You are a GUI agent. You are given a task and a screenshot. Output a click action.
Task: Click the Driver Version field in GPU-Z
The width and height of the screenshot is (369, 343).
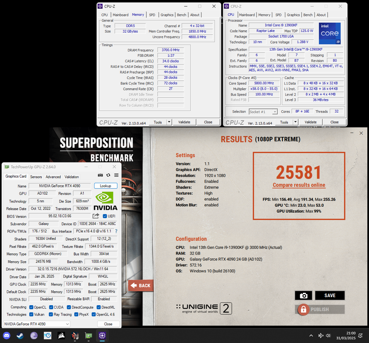pos(73,269)
